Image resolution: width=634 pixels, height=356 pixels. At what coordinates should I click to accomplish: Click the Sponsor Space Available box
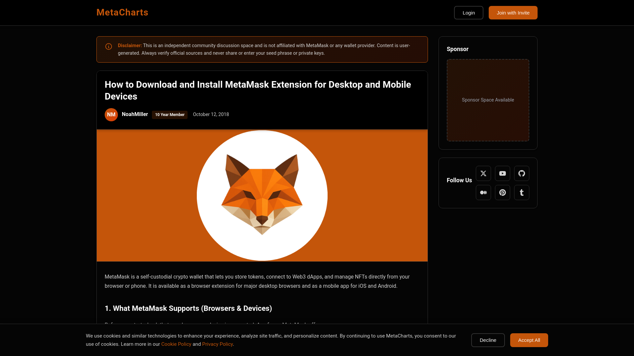point(488,100)
